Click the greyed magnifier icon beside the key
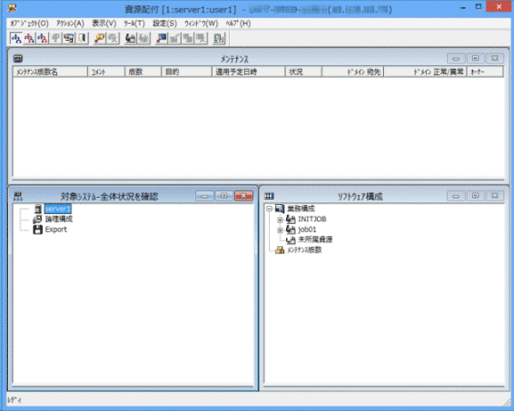514x411 pixels. [x=113, y=38]
